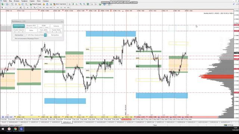Expand the arrows objects dropdown

(x=37, y=7)
